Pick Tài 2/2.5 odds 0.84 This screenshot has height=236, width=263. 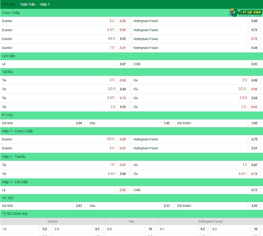[x=123, y=89]
